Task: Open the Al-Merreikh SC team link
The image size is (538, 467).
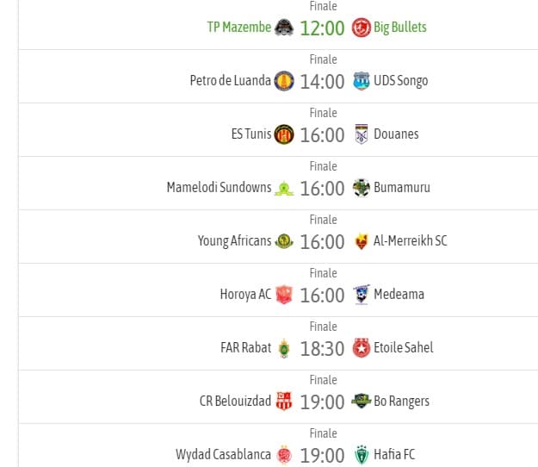Action: pyautogui.click(x=411, y=241)
